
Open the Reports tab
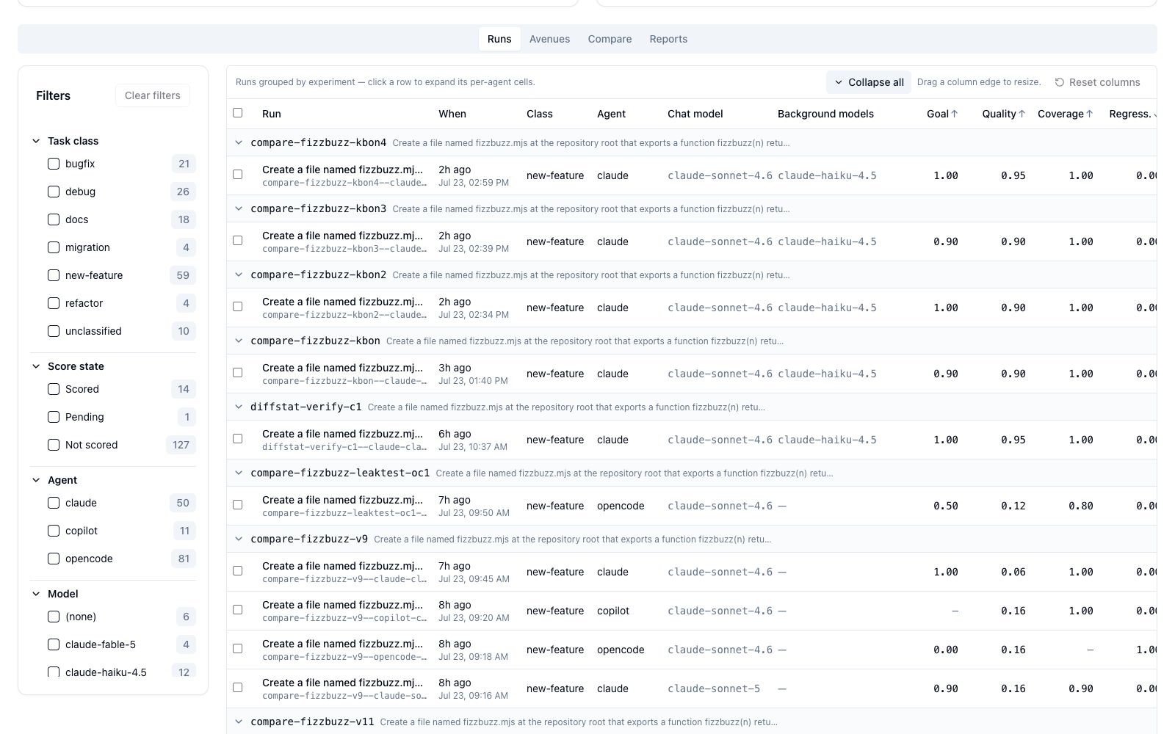[668, 39]
